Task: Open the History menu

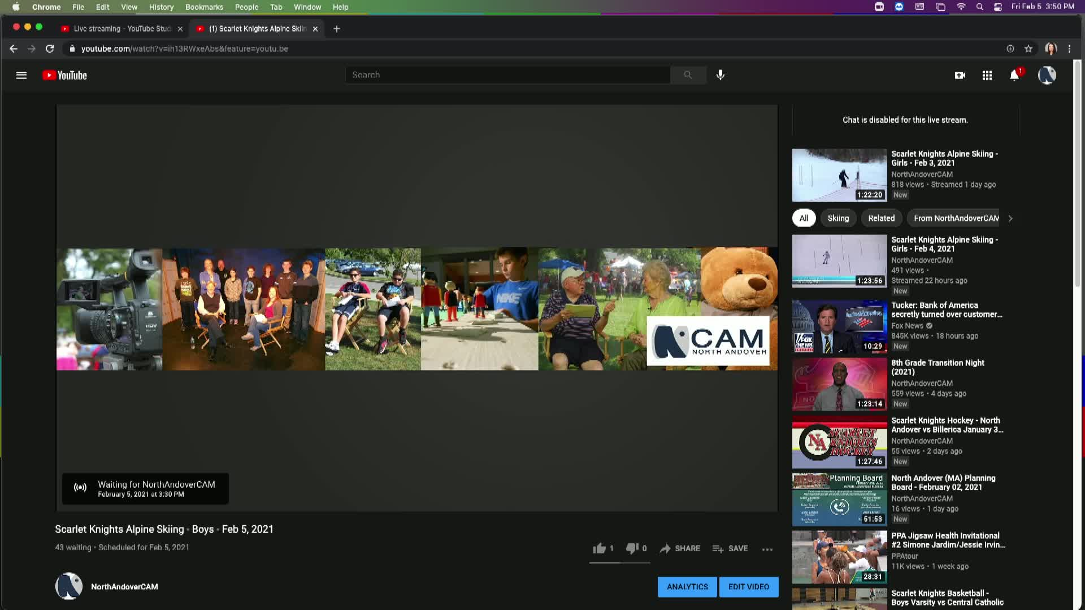Action: pyautogui.click(x=161, y=7)
